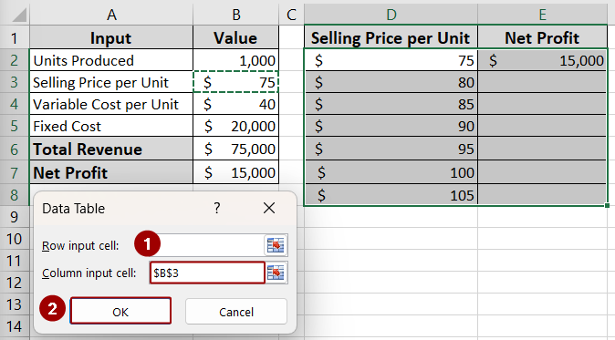615x340 pixels.
Task: Select cell showing $ 40
Action: [x=236, y=104]
